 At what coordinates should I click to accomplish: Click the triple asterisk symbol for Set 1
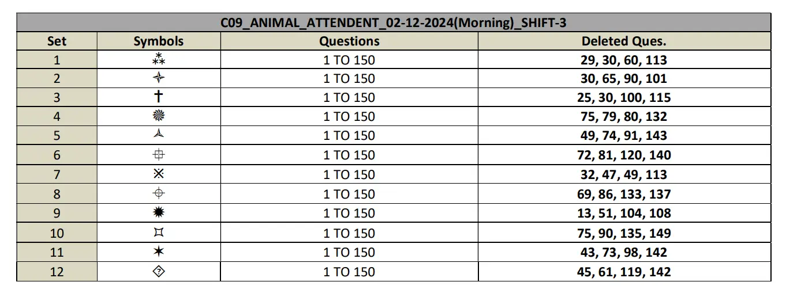click(x=159, y=59)
